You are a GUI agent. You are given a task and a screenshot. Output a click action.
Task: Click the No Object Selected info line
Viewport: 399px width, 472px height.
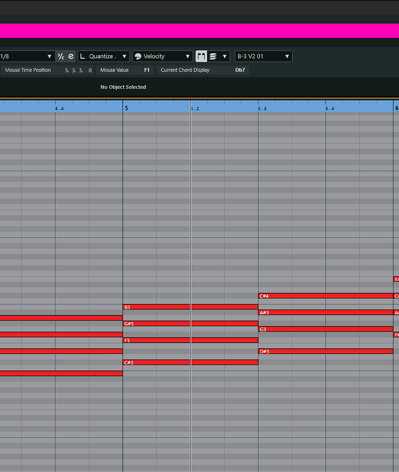123,87
